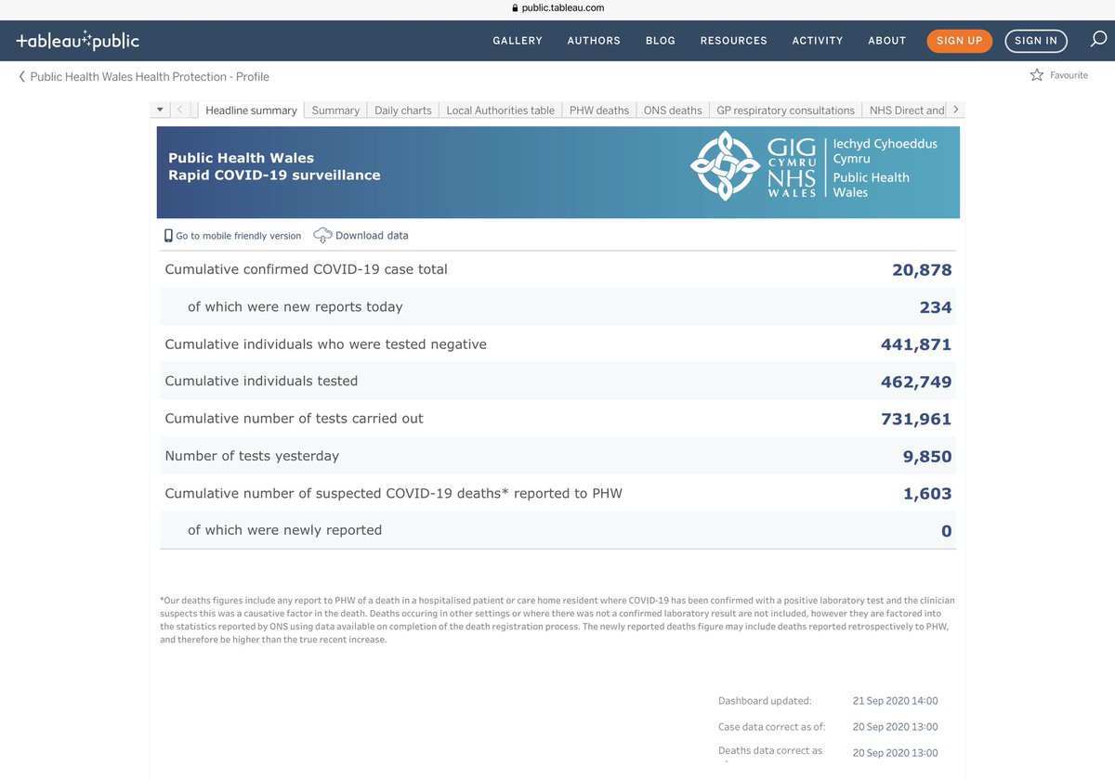Open the tab list dropdown arrow
The width and height of the screenshot is (1115, 779).
click(160, 110)
